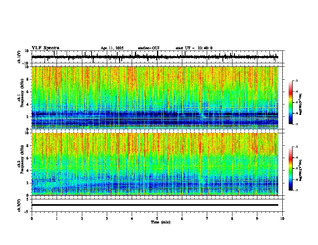The image size is (318, 245).
Task: Click the ch.1 'Frequency (kHz)' axis label
Action: click(22, 93)
